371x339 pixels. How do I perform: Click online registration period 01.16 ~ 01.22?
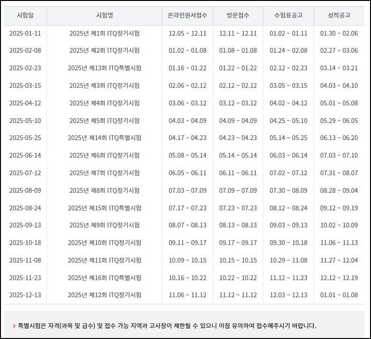187,68
